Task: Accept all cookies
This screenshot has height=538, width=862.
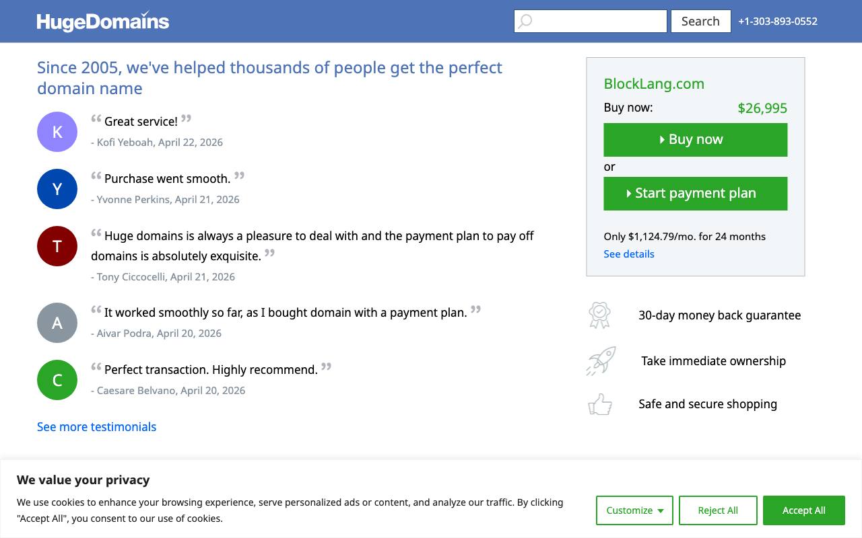Action: [804, 510]
